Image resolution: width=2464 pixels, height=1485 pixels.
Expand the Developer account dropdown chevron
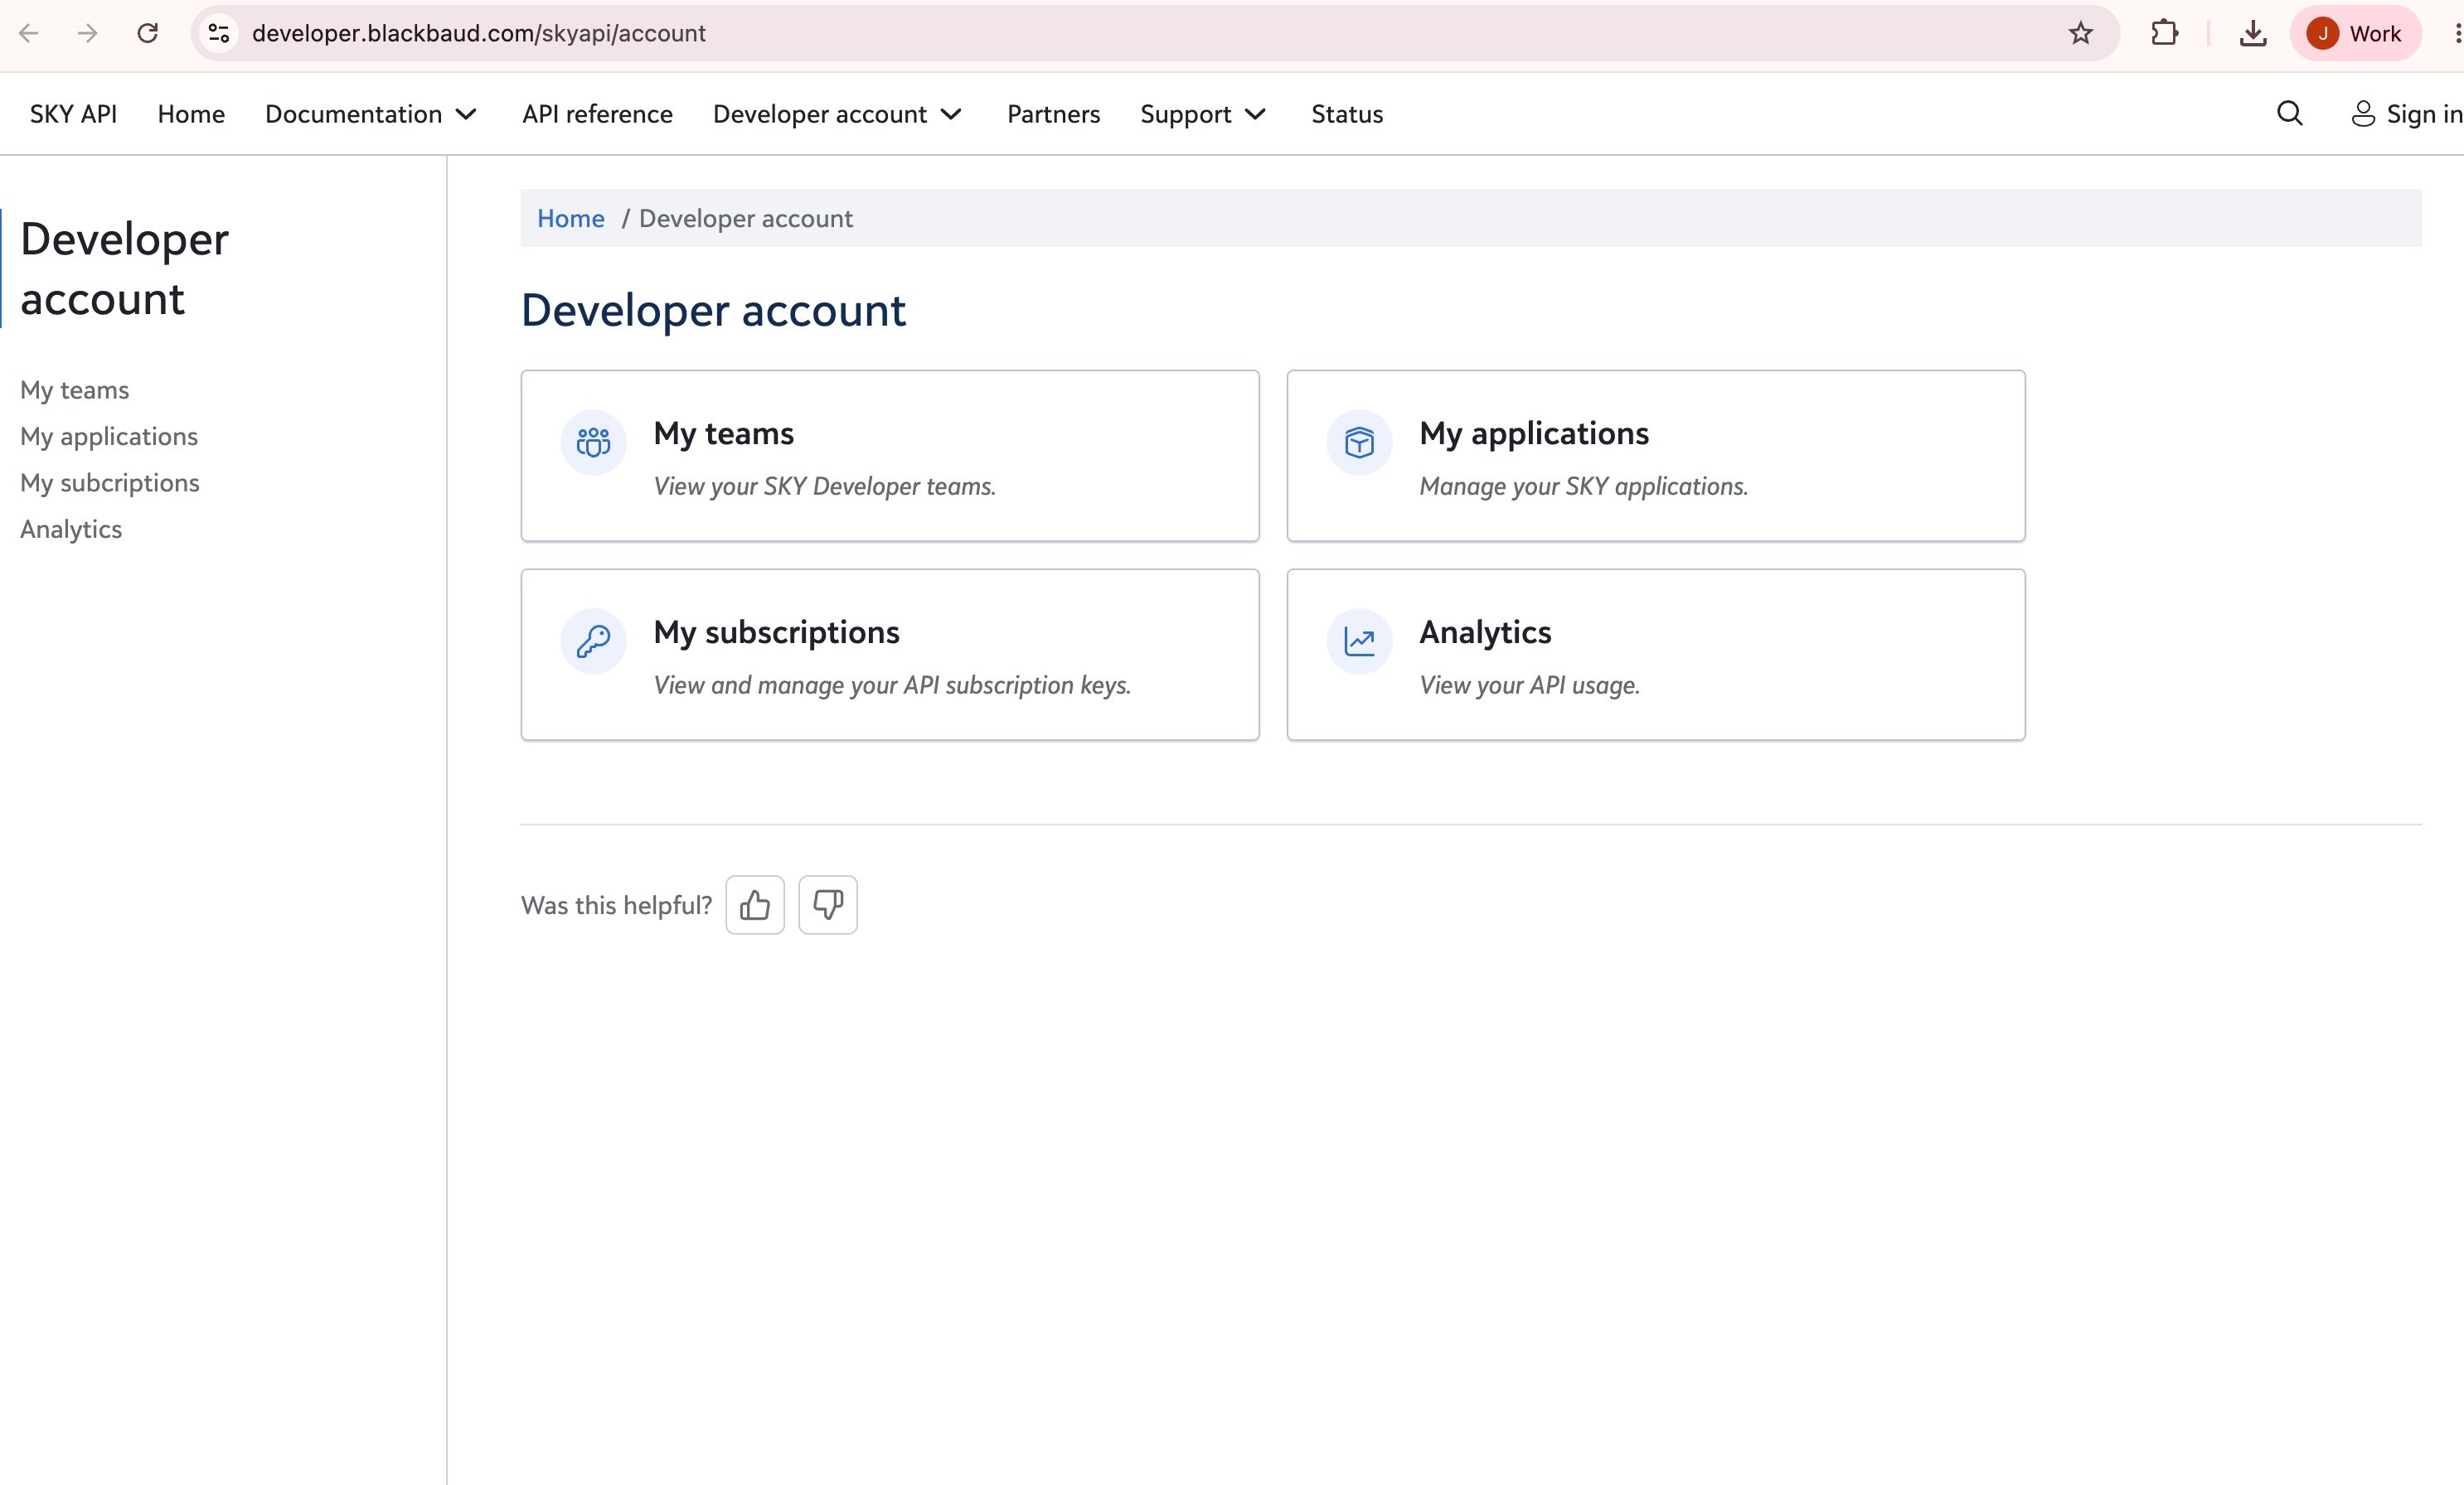coord(951,114)
